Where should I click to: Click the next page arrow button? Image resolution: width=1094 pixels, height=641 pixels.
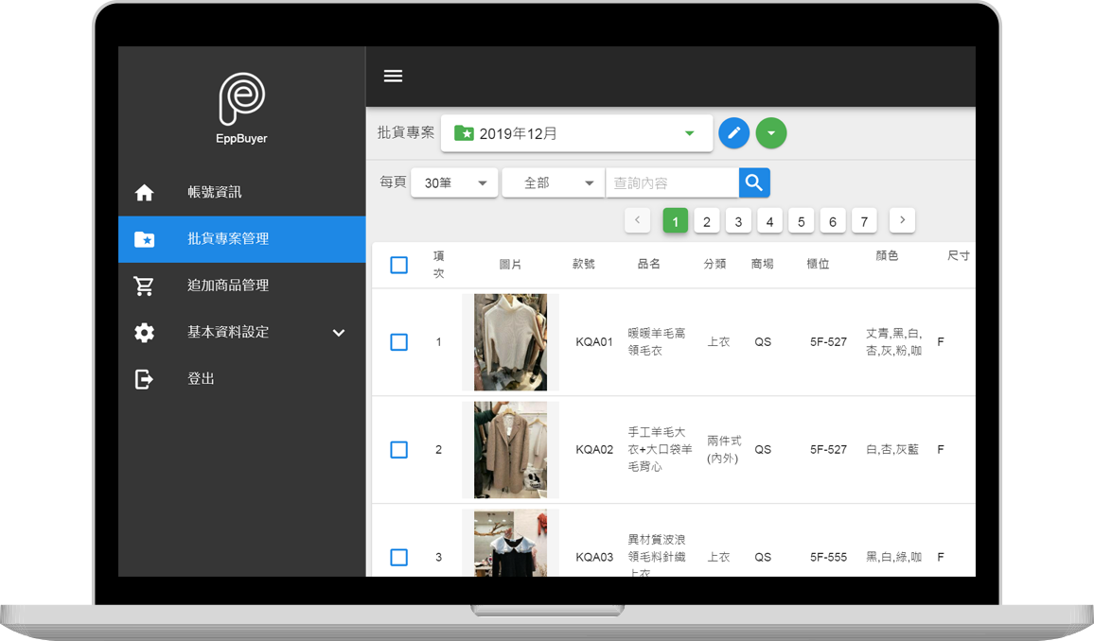[902, 220]
